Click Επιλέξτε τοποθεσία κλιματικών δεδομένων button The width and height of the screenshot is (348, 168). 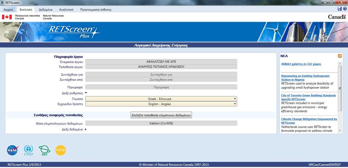click(x=161, y=115)
